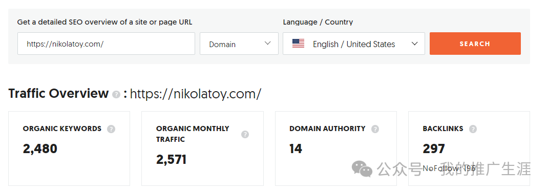The width and height of the screenshot is (548, 191).
Task: Click the NoFollow count under Backlinks
Action: coord(449,168)
